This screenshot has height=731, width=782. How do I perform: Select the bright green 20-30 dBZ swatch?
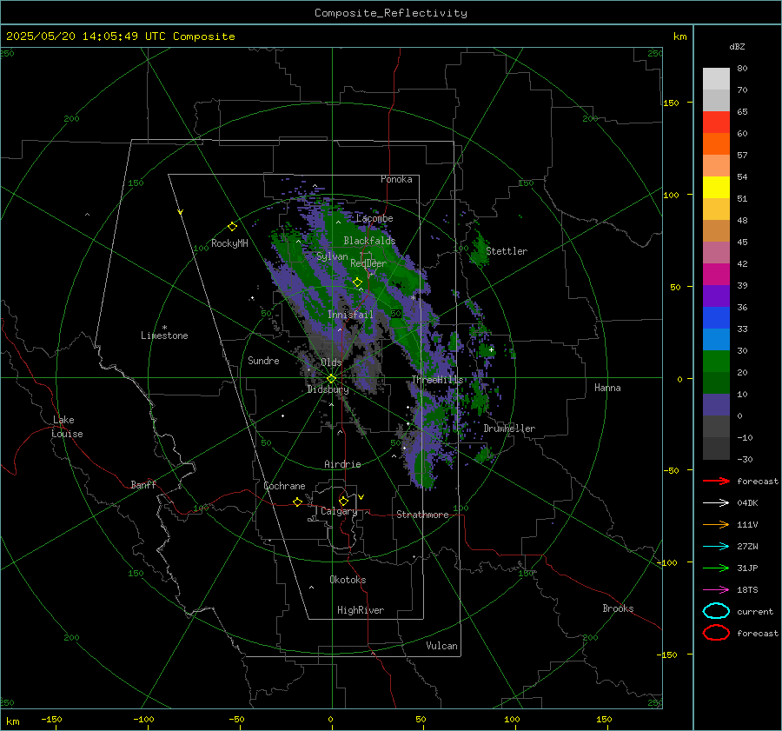(x=716, y=362)
